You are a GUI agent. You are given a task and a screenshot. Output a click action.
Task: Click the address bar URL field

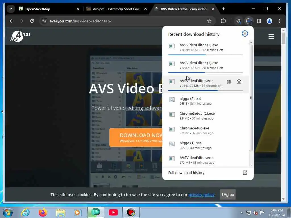(x=127, y=21)
